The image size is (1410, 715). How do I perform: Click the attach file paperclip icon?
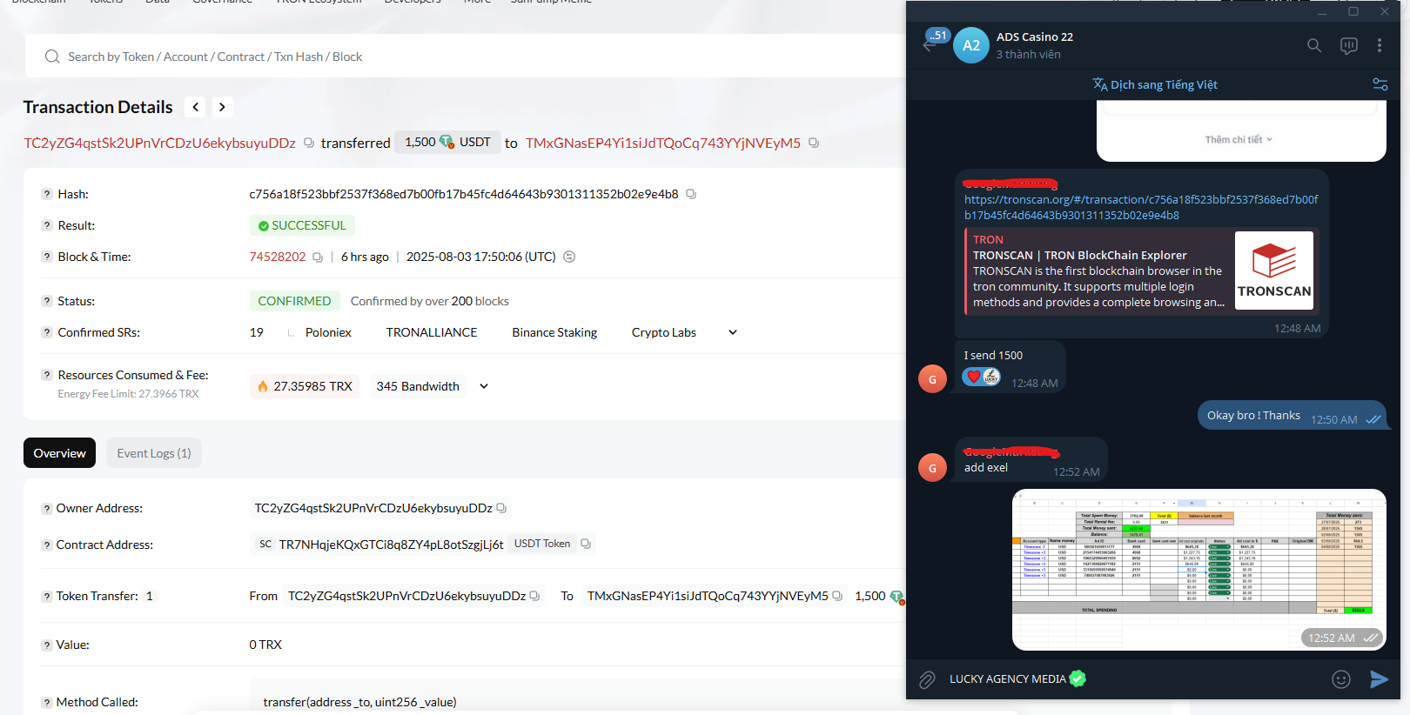point(928,679)
